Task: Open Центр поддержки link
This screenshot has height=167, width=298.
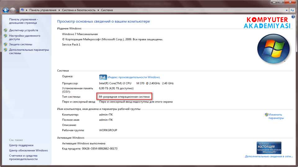Action: click(21, 145)
